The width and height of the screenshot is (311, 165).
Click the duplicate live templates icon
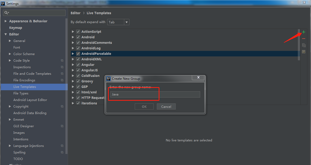[x=303, y=45]
